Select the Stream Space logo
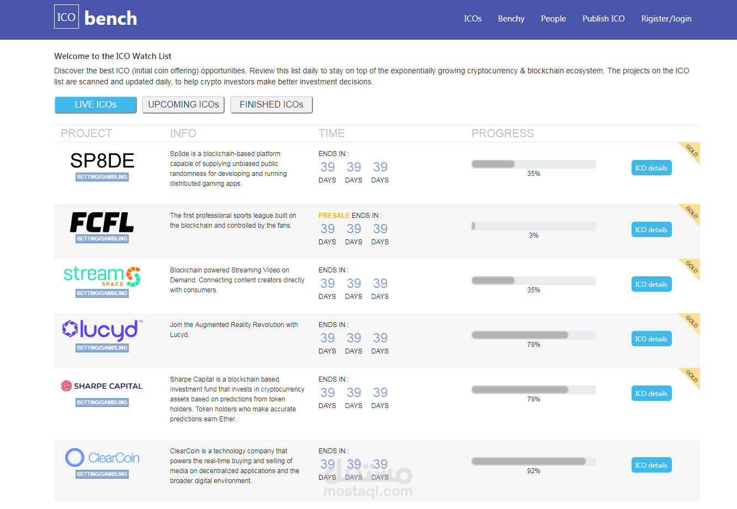The image size is (737, 509). pyautogui.click(x=102, y=277)
